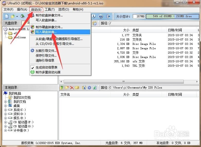Select the 计中强(H:) drive
The image size is (201, 147).
click(21, 130)
